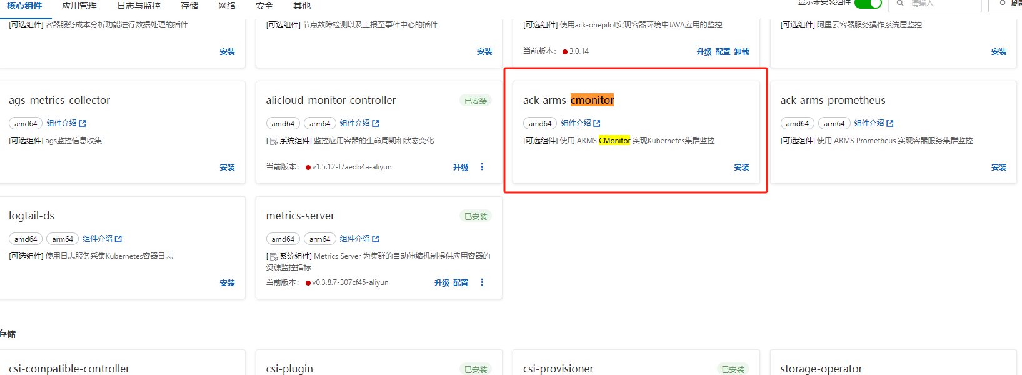The image size is (1022, 375).
Task: Click the ack-arms-cmonitor card title
Action: click(569, 100)
